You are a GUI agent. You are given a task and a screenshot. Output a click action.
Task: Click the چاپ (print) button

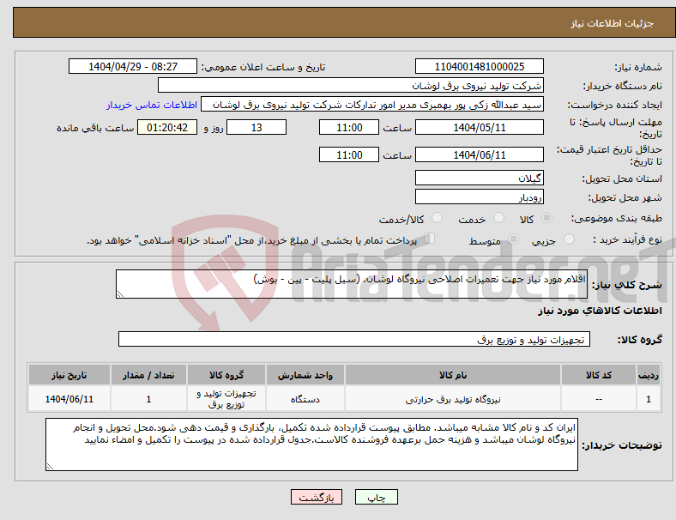pos(376,497)
